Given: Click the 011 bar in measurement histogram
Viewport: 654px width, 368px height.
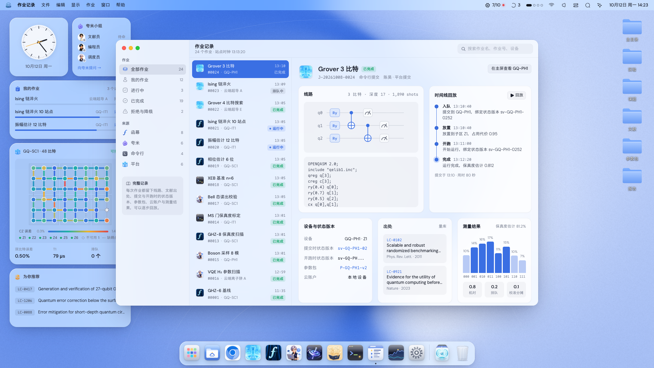Looking at the screenshot, I should 490,257.
